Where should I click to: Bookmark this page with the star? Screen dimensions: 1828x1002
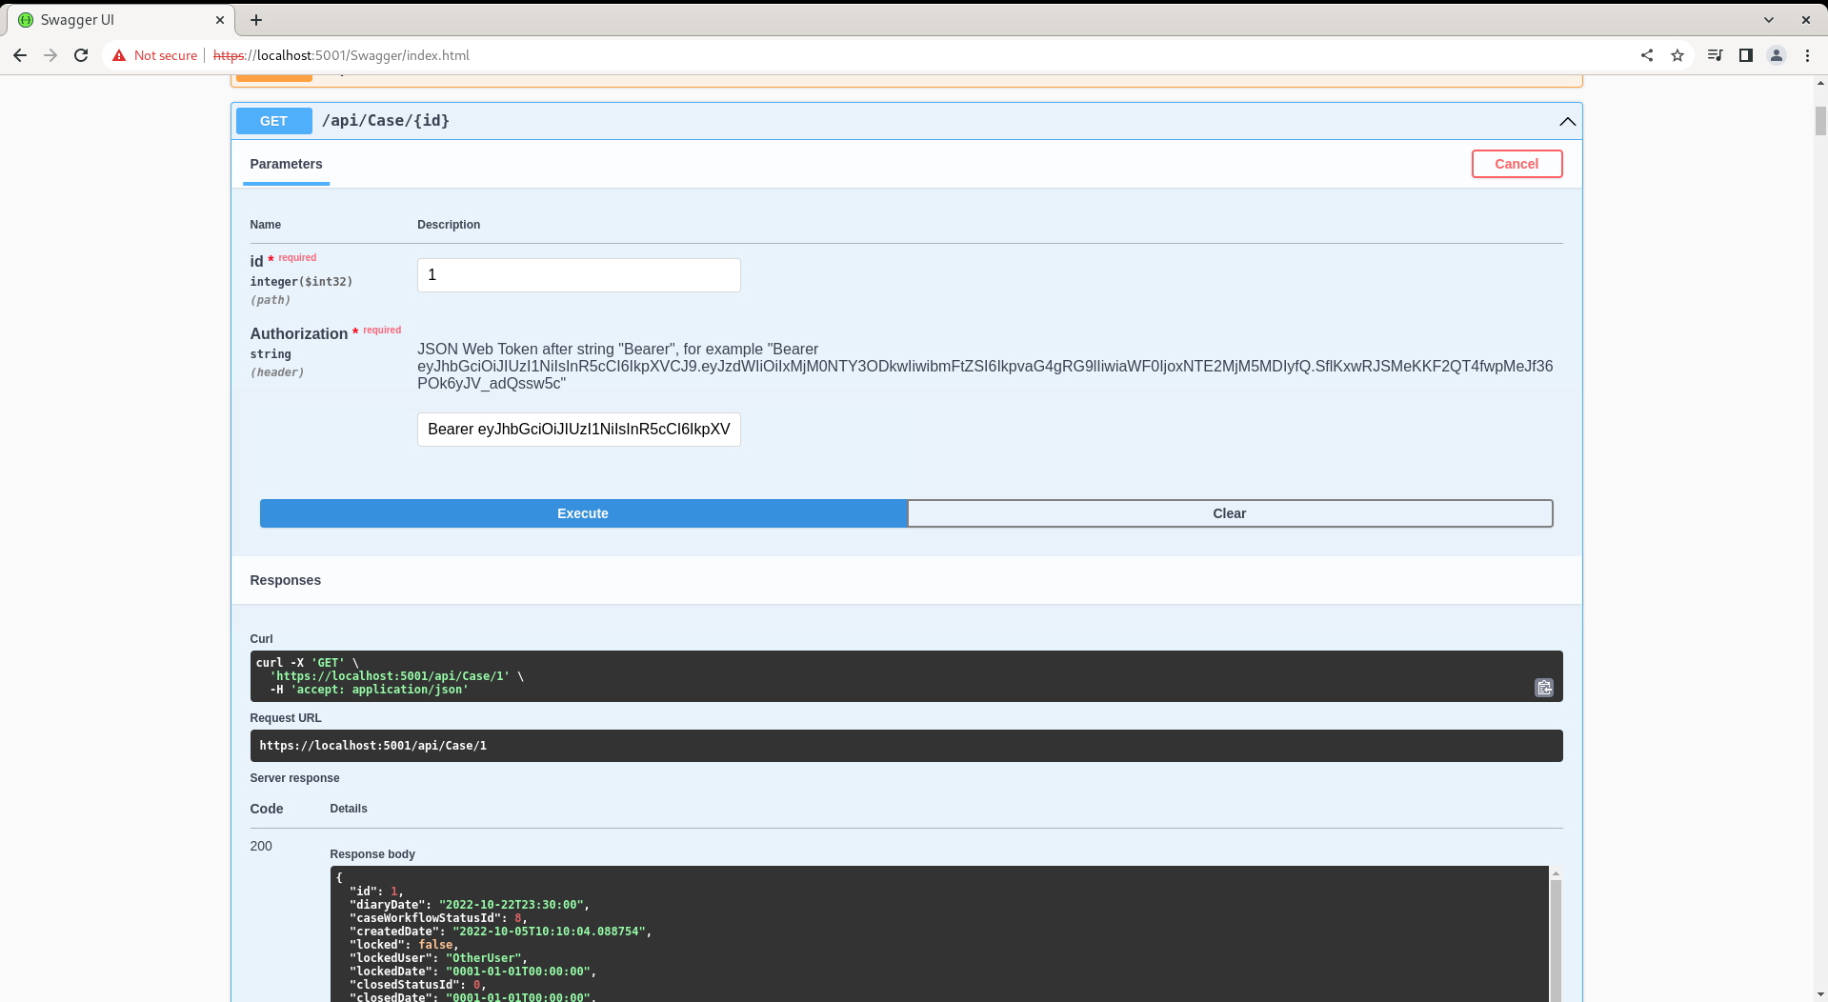[x=1677, y=55]
